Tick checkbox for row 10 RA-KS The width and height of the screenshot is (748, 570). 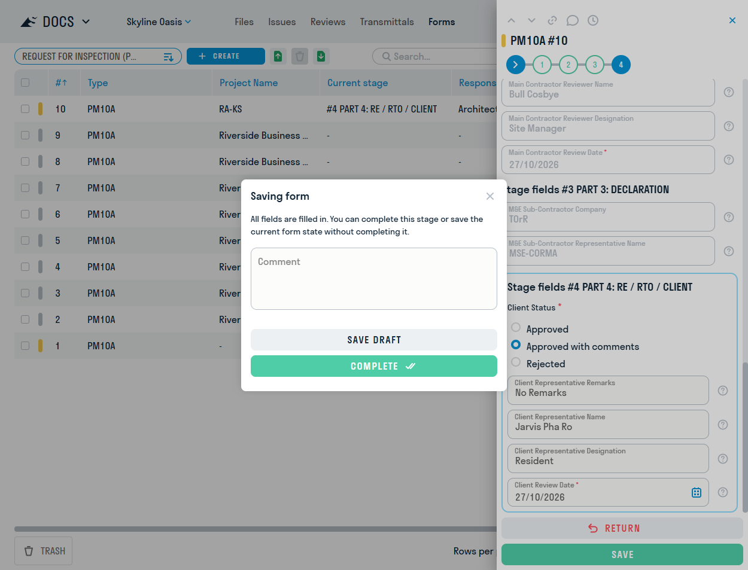click(x=25, y=109)
